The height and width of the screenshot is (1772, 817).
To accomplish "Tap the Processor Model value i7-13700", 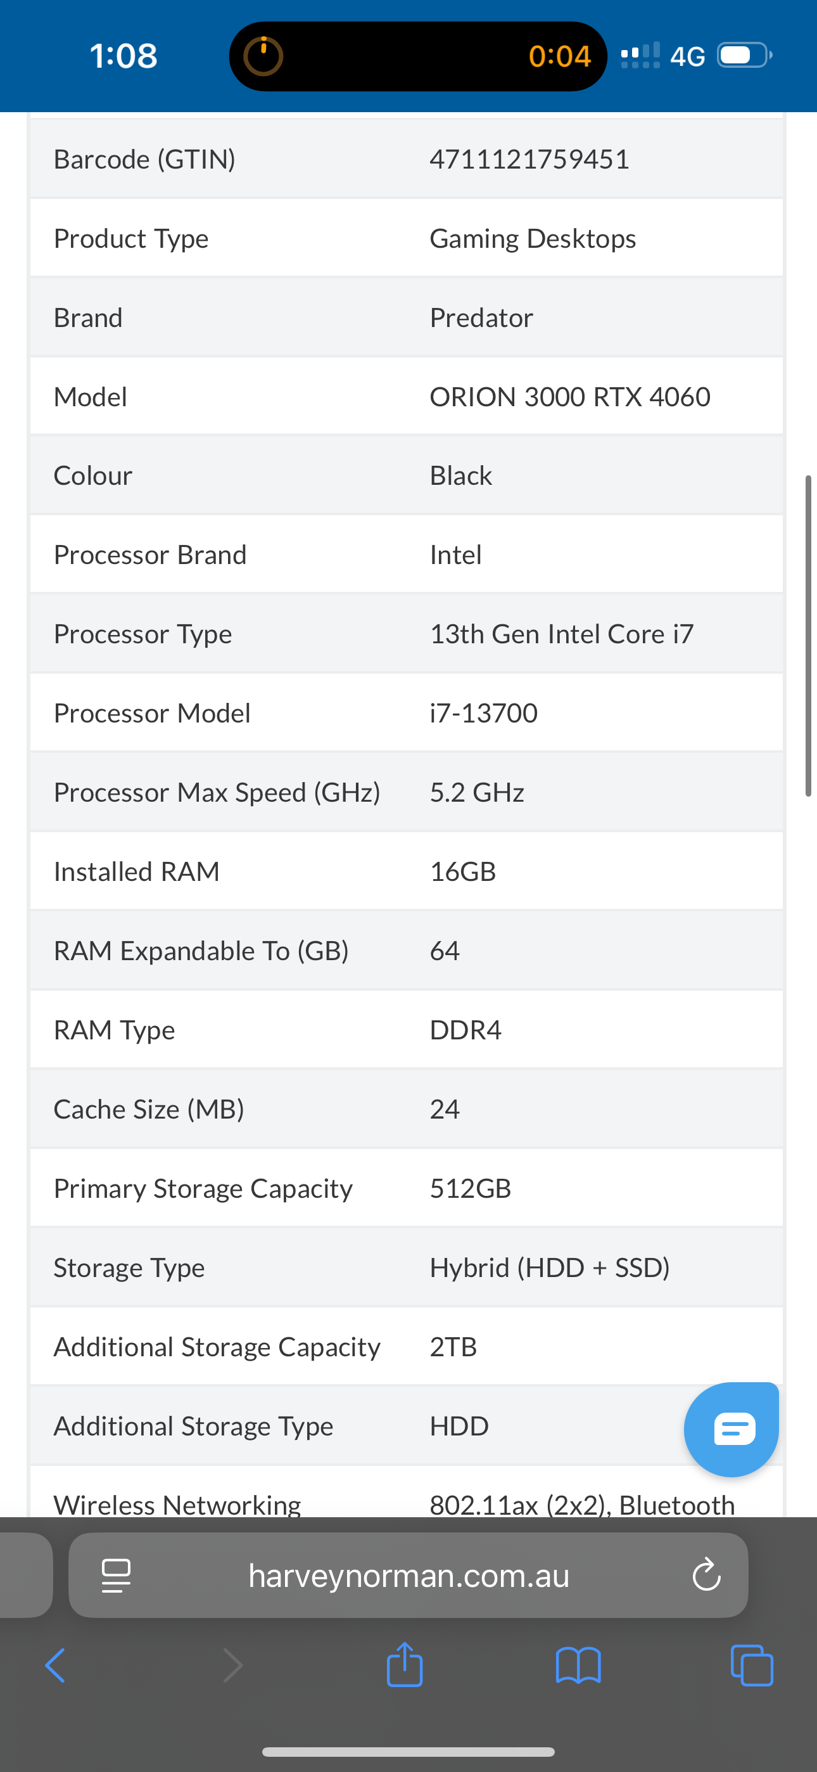I will click(483, 712).
